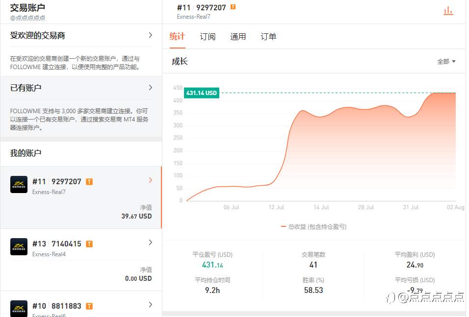Click the 平均持仓时间 value 9.2h
The height and width of the screenshot is (317, 469).
(212, 290)
